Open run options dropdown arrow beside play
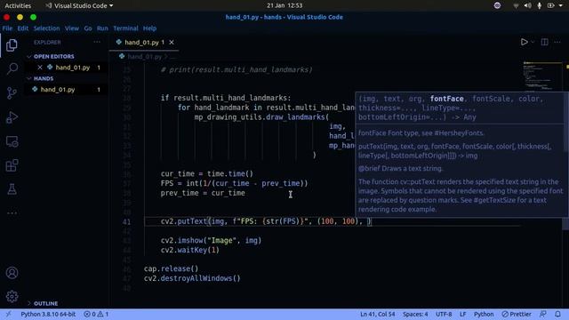Screen dimensions: 569x320 coord(533,42)
